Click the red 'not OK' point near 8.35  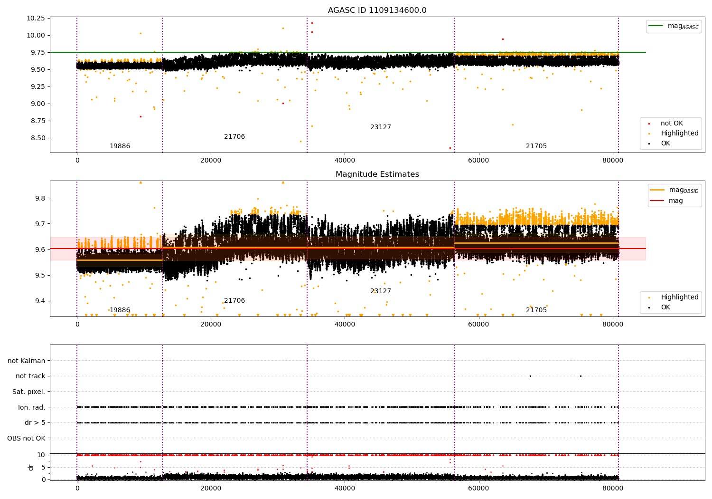[x=450, y=148]
